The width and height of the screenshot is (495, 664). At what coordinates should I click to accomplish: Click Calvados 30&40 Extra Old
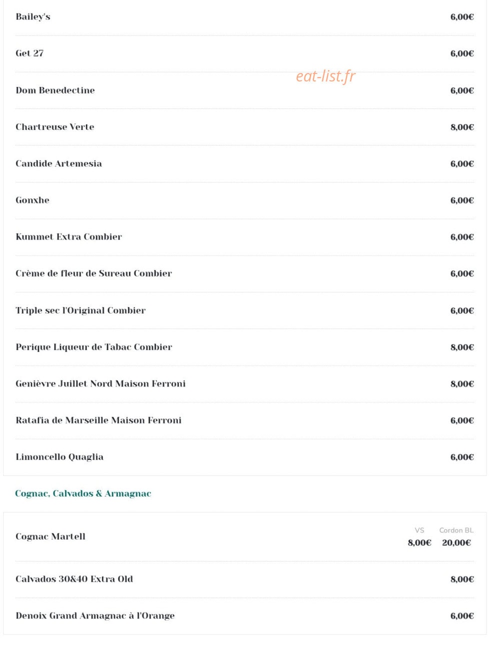74,579
